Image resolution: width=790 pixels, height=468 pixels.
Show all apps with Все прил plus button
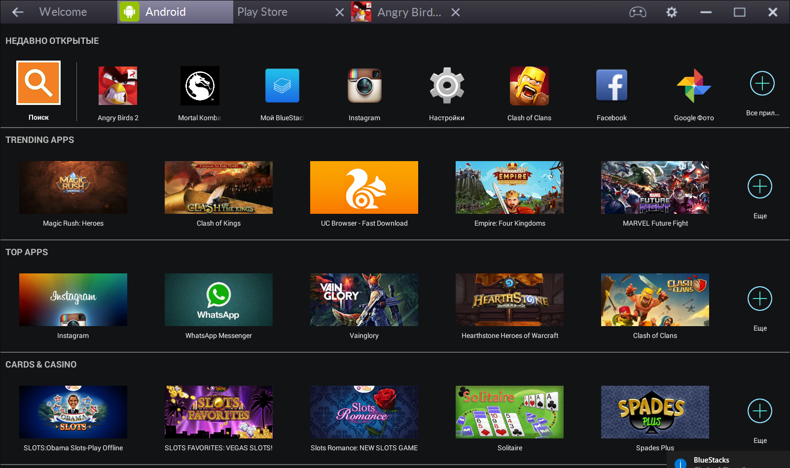click(x=762, y=84)
